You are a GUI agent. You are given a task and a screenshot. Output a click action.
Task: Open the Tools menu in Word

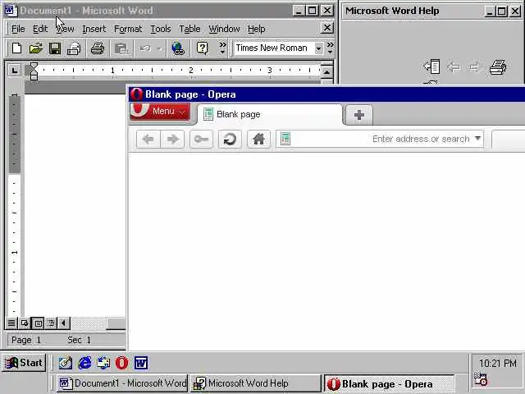tap(161, 30)
